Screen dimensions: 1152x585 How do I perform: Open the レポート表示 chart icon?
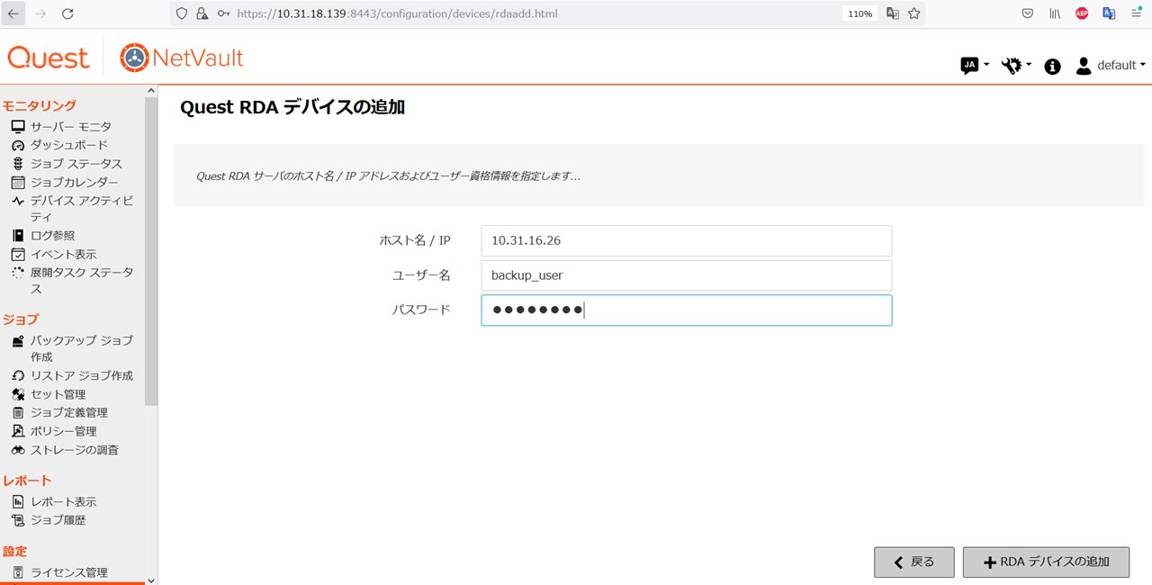18,502
